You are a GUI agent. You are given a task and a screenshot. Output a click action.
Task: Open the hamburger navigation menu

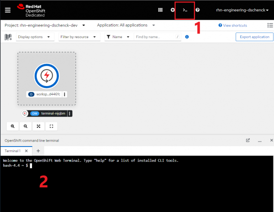(x=7, y=10)
